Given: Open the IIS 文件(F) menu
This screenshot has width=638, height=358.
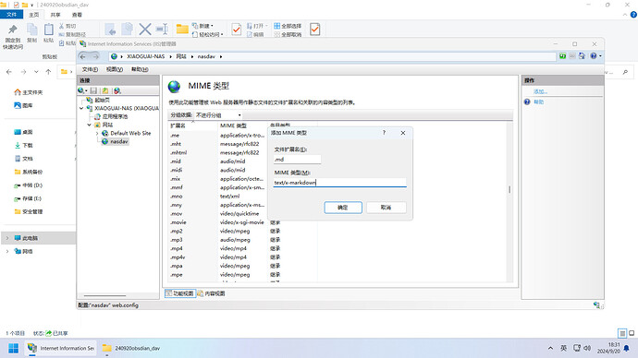Looking at the screenshot, I should [90, 69].
